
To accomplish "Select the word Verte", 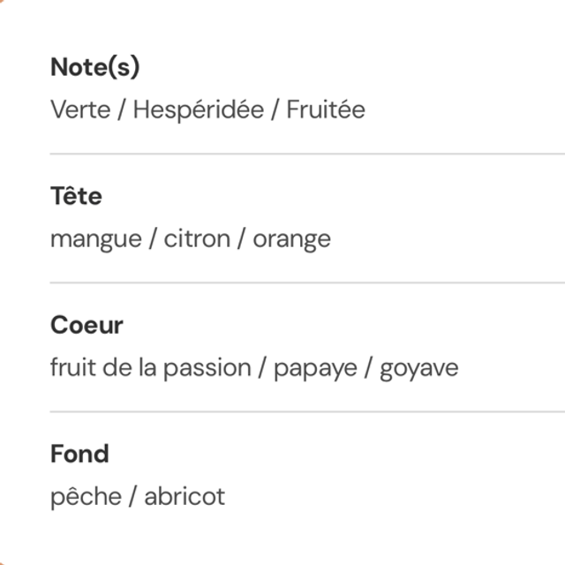I will tap(80, 109).
